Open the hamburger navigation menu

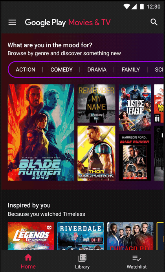[x=12, y=22]
